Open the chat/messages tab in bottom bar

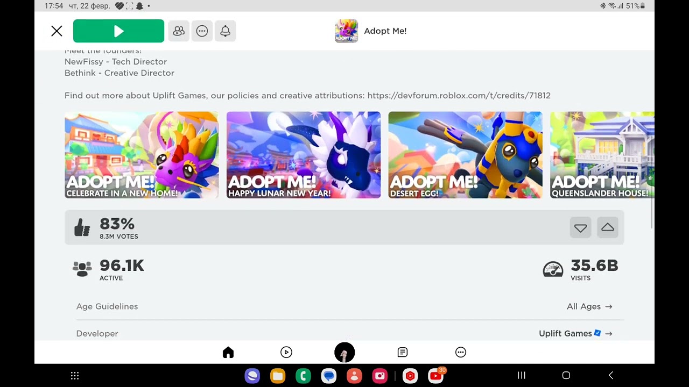coord(403,353)
